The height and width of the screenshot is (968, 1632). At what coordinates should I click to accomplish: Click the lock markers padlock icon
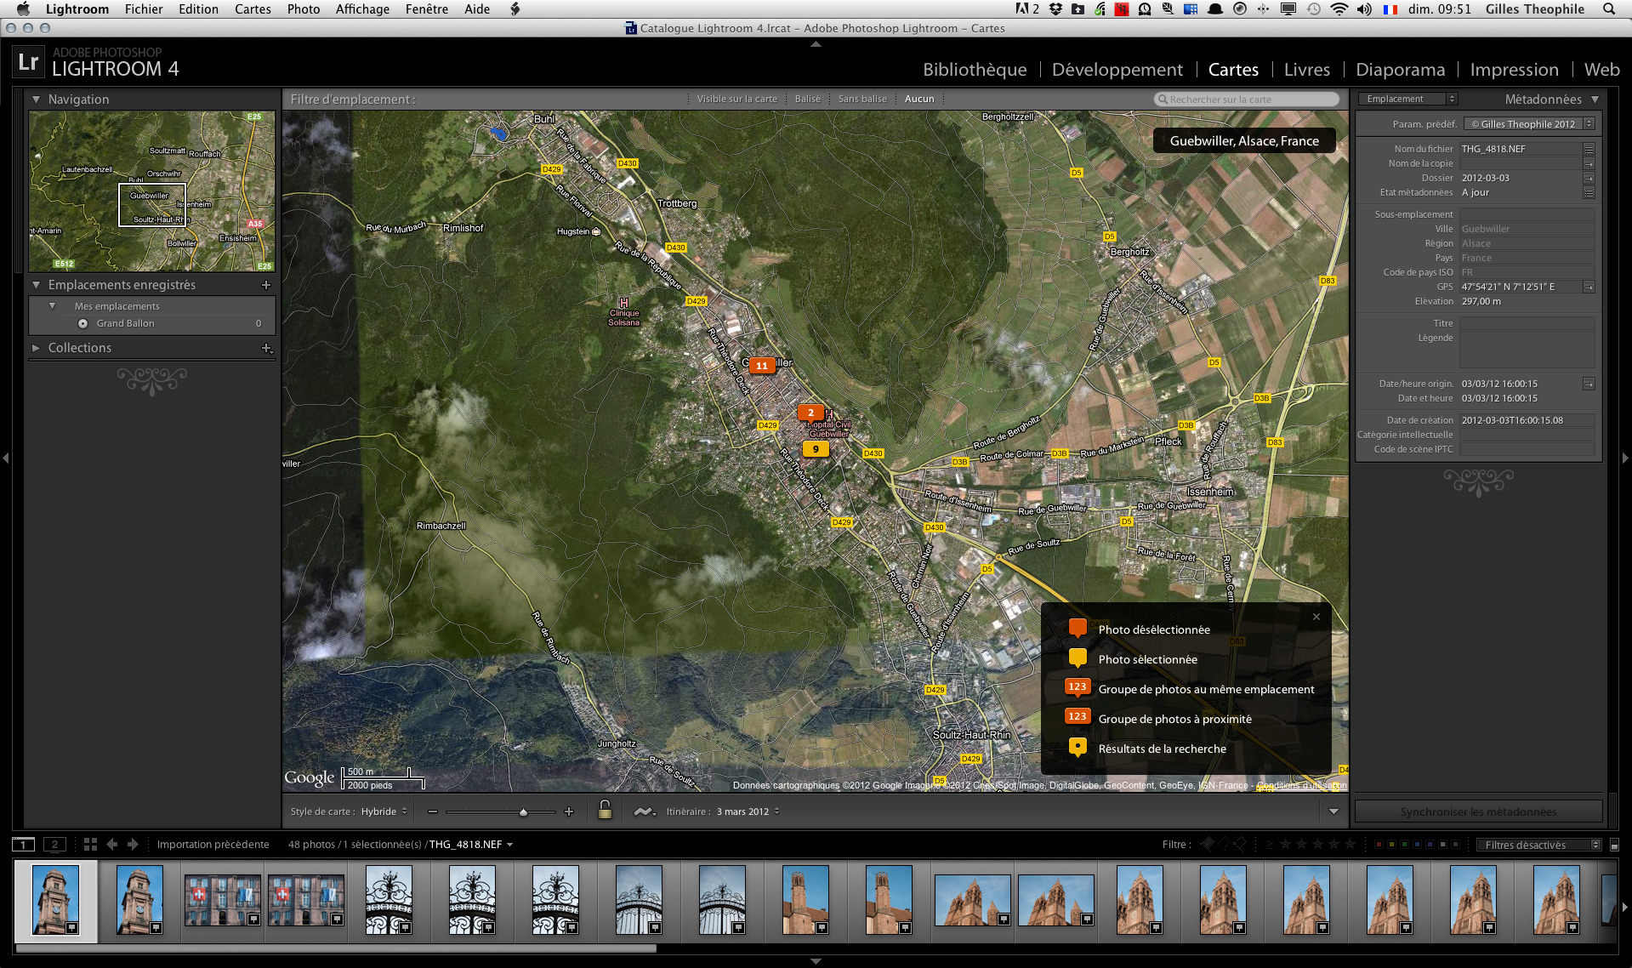605,810
